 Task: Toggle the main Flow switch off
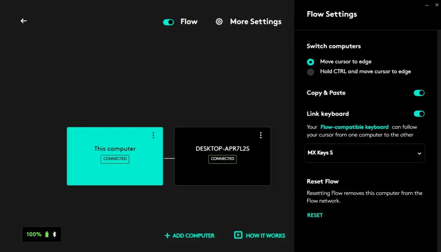click(x=168, y=22)
